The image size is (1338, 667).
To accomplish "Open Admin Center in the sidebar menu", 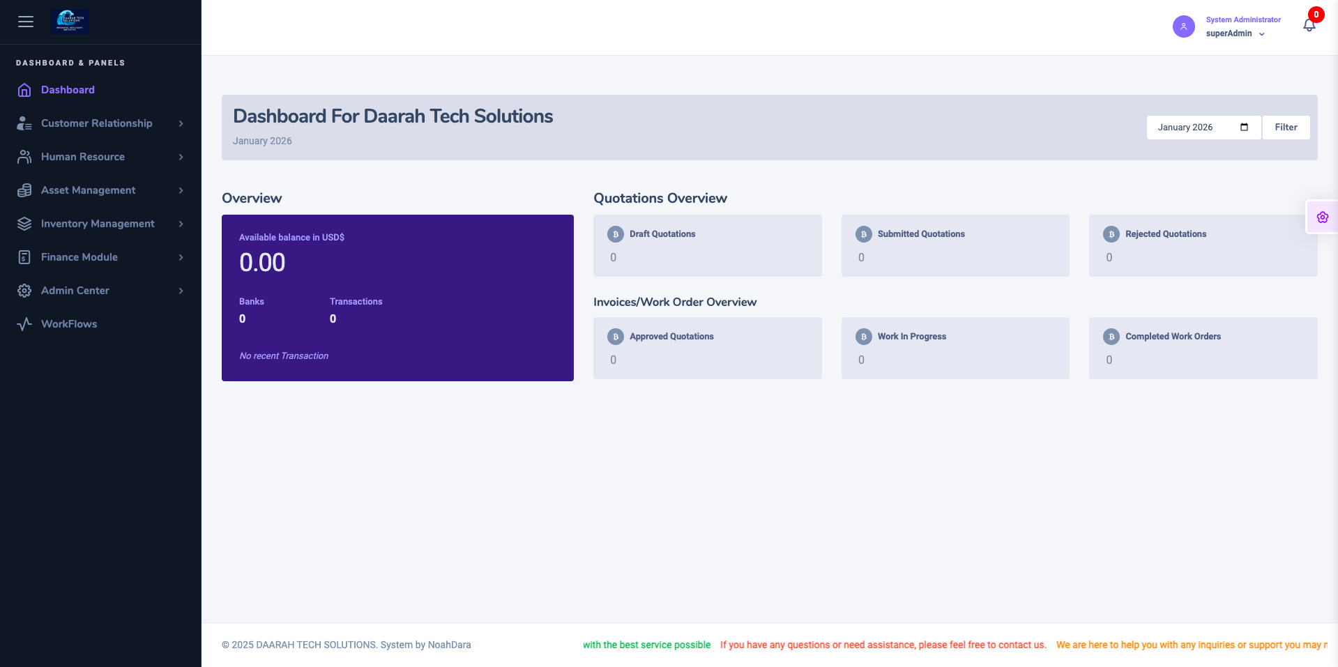I will click(x=75, y=291).
